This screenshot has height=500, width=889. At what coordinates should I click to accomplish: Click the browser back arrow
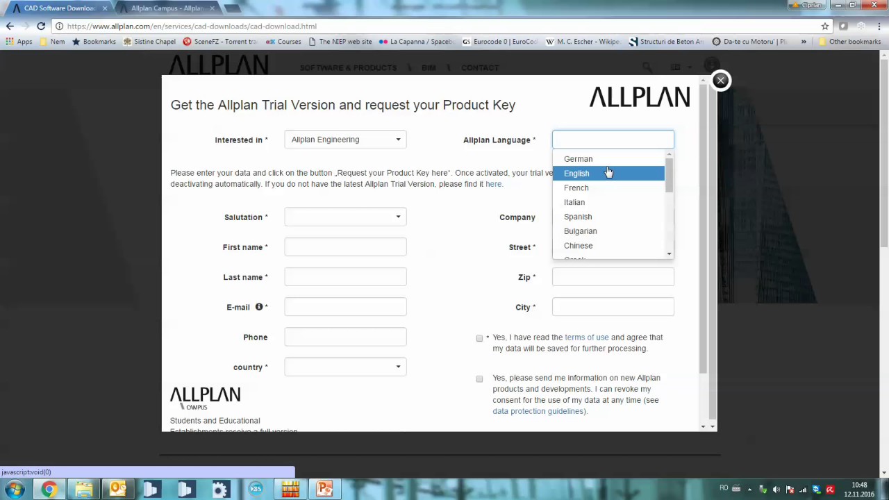click(x=10, y=26)
